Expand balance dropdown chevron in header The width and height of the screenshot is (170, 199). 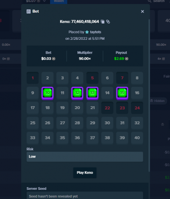(44, 1)
